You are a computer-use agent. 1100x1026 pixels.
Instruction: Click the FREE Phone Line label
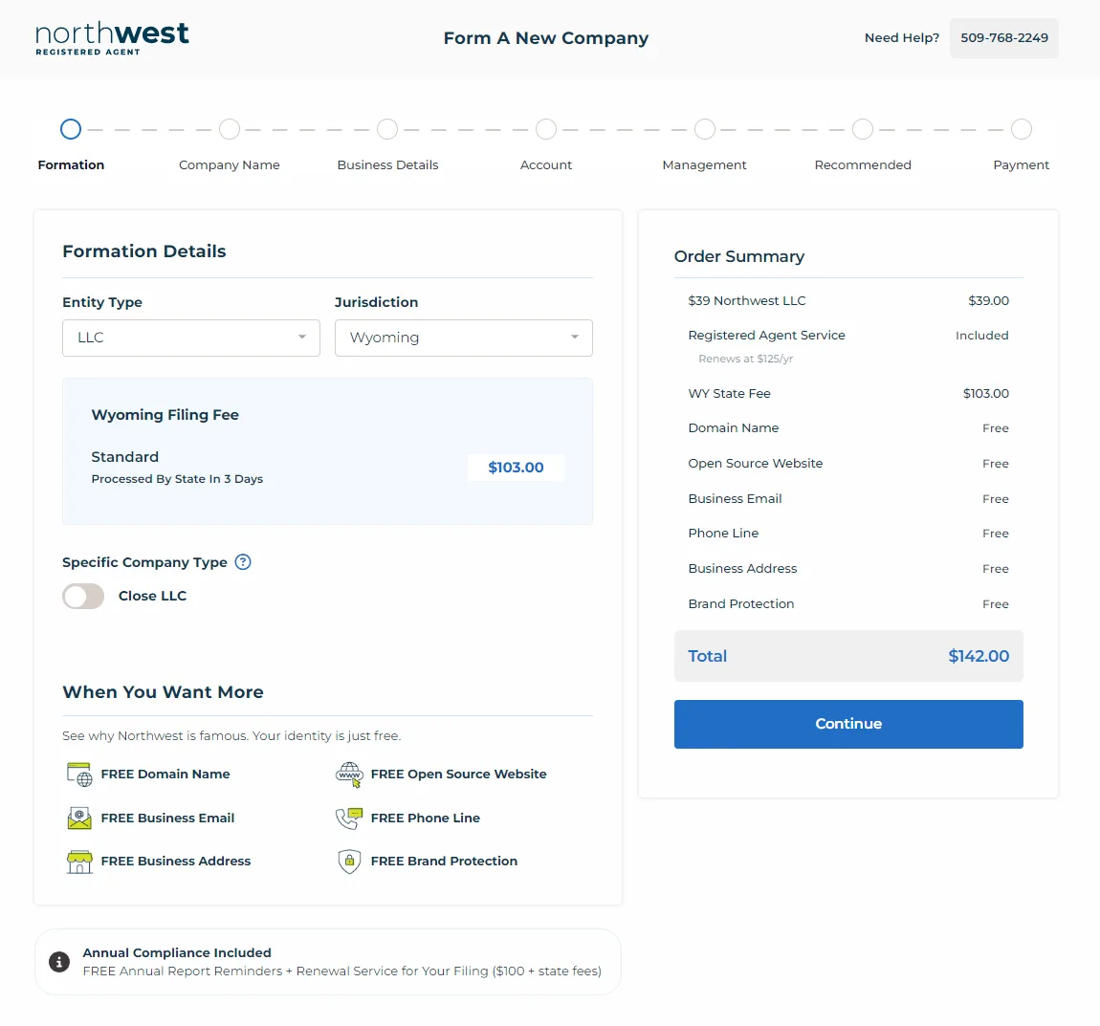(425, 818)
